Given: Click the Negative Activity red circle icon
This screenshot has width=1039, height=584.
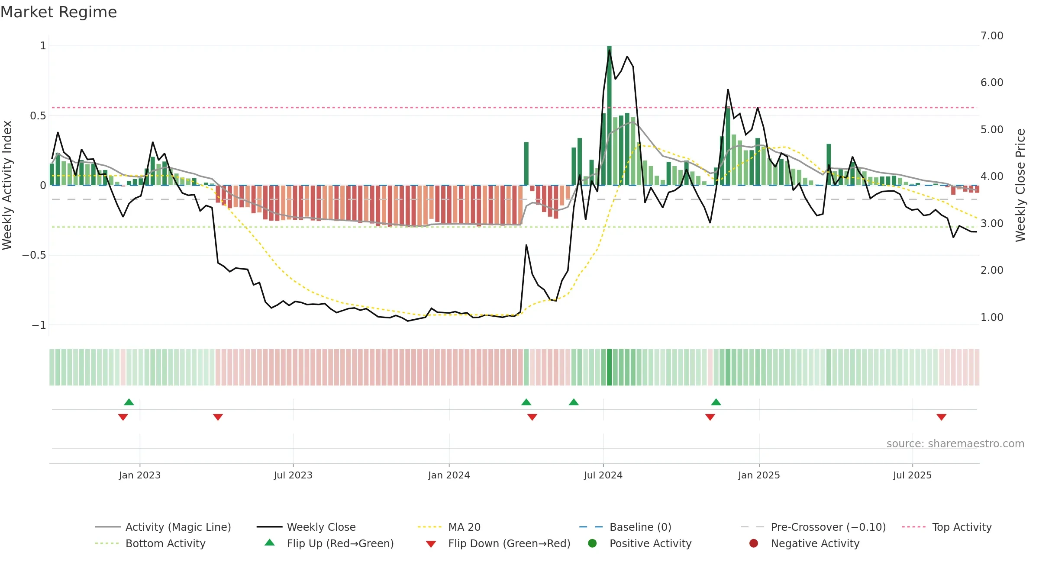Looking at the screenshot, I should pyautogui.click(x=754, y=543).
